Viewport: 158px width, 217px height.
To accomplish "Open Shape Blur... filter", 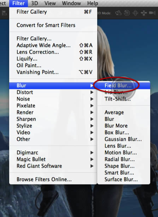I will point(124,166).
